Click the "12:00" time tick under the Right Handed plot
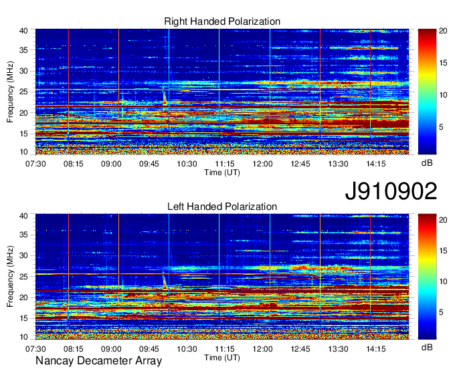The image size is (455, 369). pos(262,164)
